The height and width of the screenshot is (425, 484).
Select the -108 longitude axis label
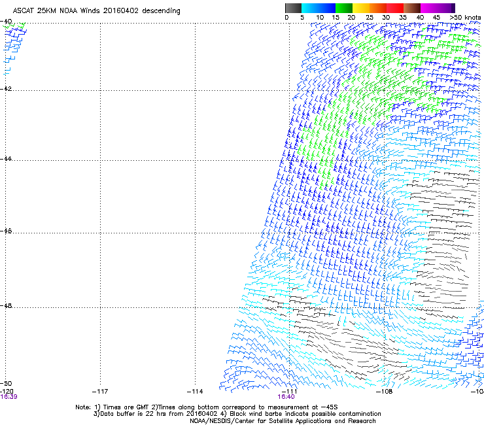pos(385,392)
